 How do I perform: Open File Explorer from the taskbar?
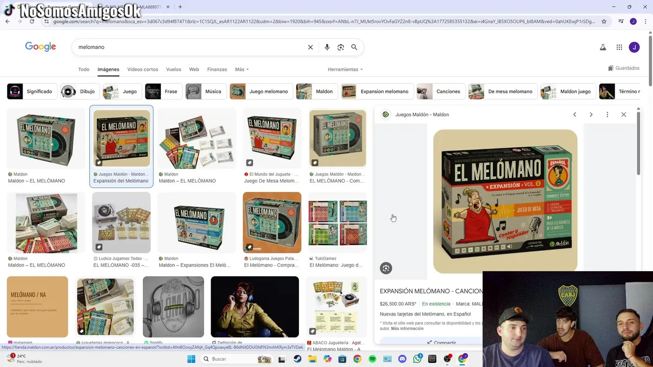(312, 359)
